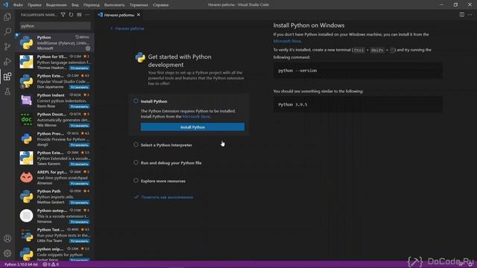
Task: Toggle the Select a Python Interpreter step circle
Action: tap(136, 144)
